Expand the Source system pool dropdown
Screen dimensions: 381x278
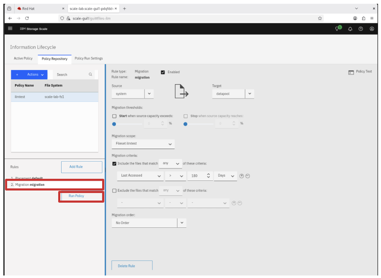[149, 94]
